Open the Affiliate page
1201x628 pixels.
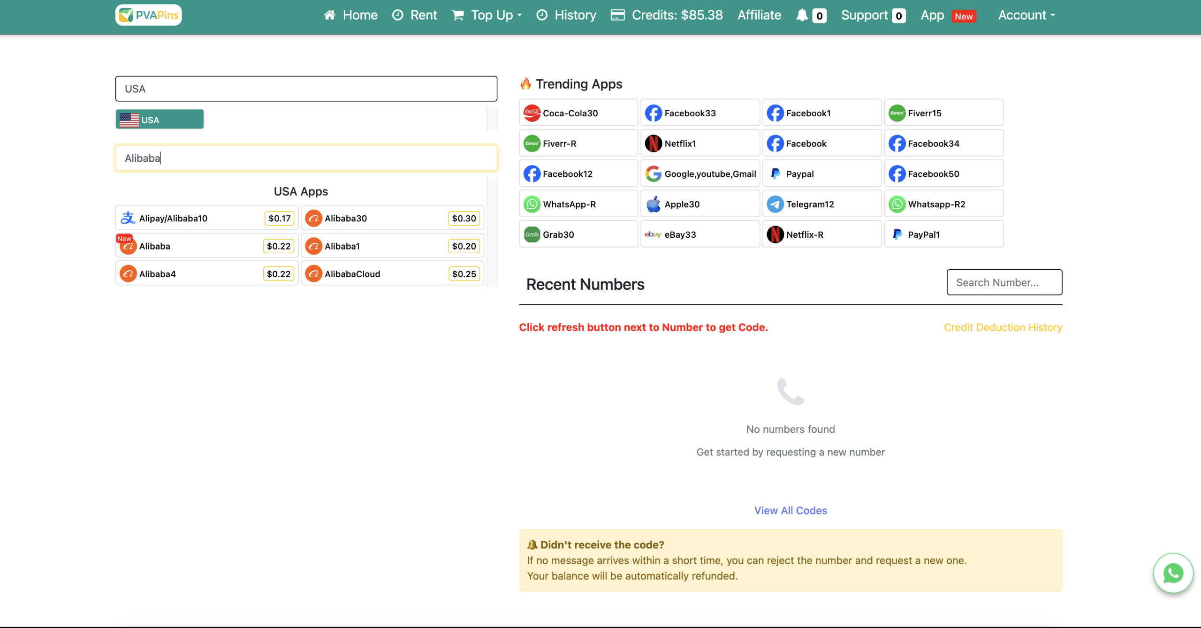[x=759, y=15]
